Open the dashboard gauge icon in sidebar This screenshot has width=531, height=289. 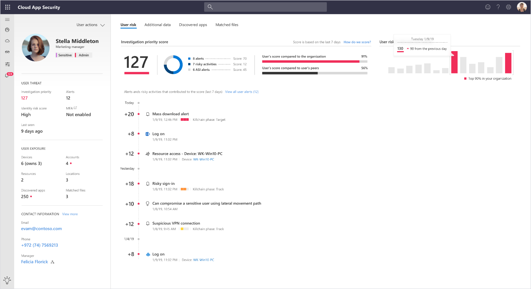pyautogui.click(x=7, y=30)
